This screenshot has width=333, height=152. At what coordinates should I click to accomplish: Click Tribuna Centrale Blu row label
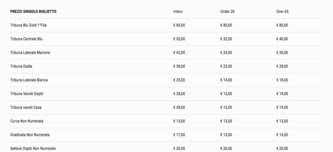pyautogui.click(x=26, y=39)
